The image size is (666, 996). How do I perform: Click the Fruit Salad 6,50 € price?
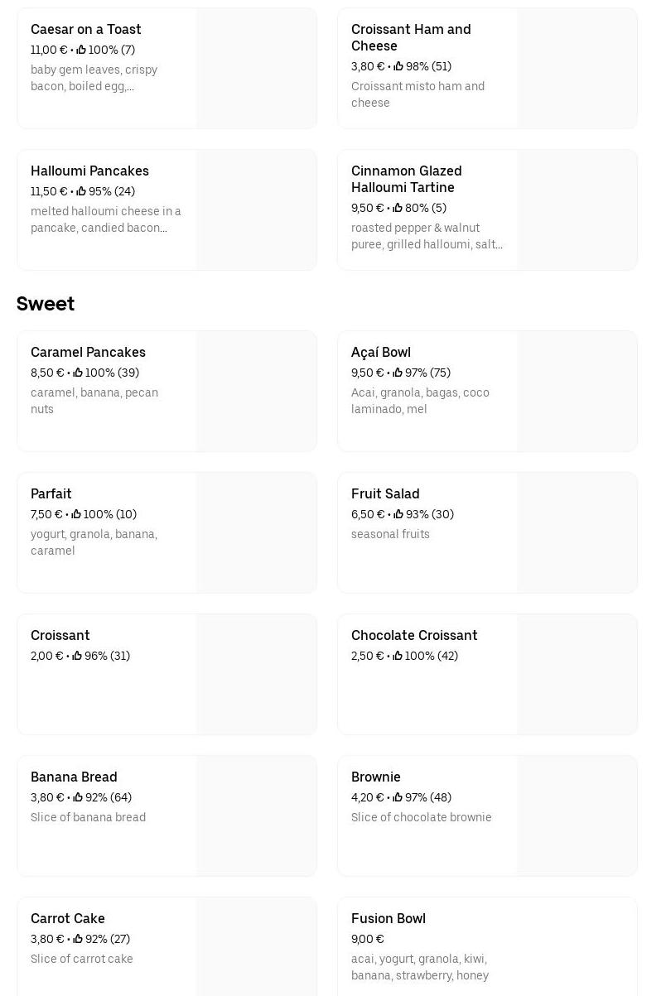368,515
